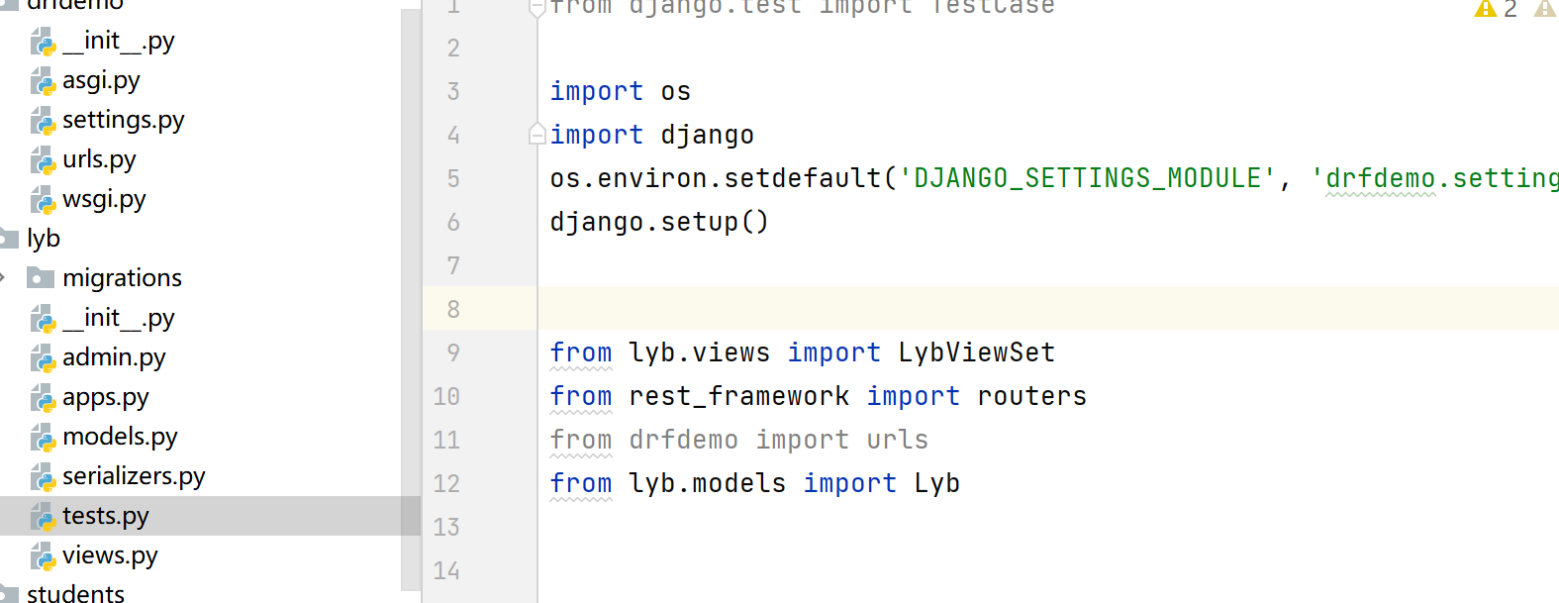
Task: Open serializers.py in the project tree
Action: click(134, 476)
